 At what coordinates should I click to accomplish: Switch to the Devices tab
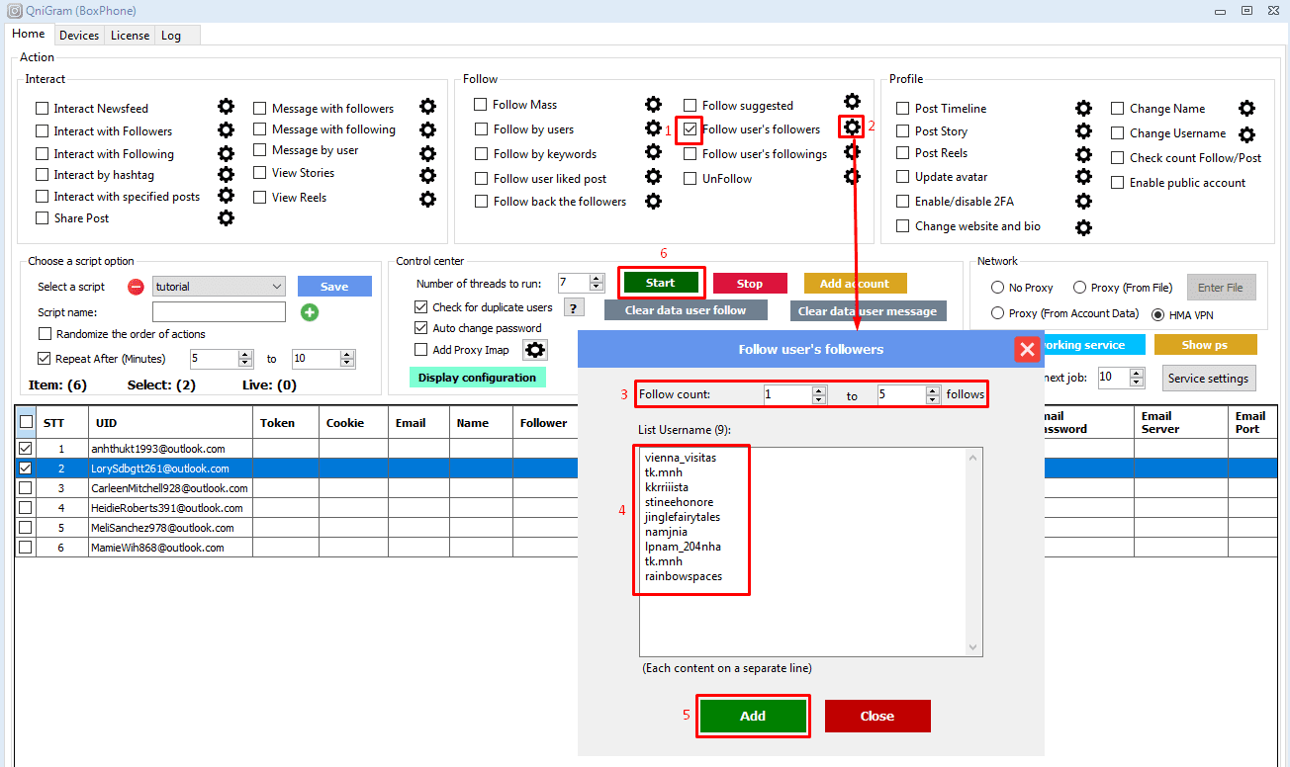(79, 36)
